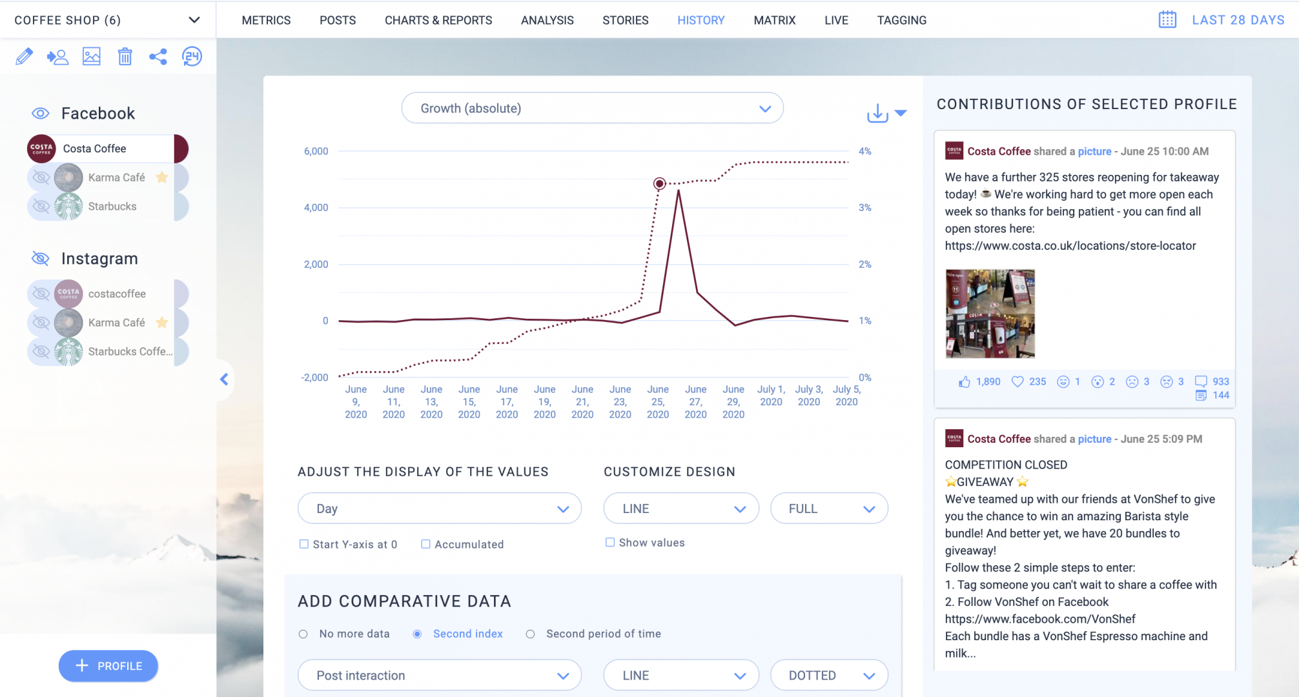Click the PROFILE add button
Viewport: 1299px width, 697px height.
[x=108, y=665]
